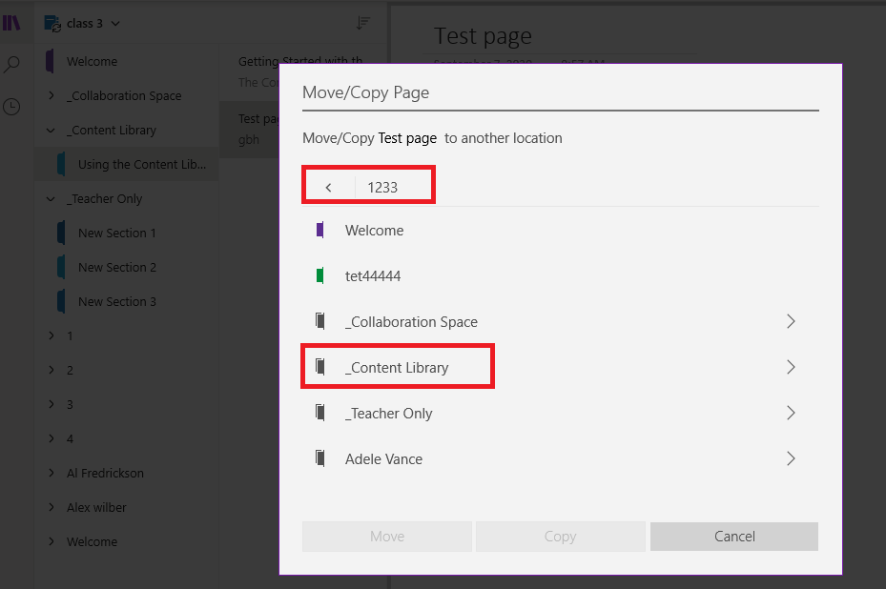Collapse _Teacher Only in the sidebar
The image size is (886, 589).
[x=51, y=199]
